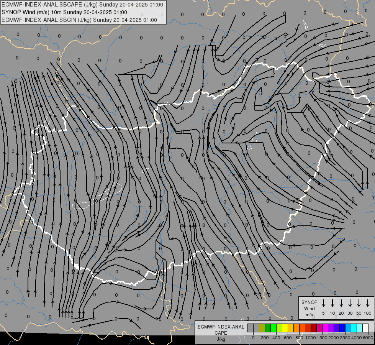This screenshot has width=375, height=345.
Task: Select the pure blue CAPE swatch left of 2500
Action: (x=342, y=328)
